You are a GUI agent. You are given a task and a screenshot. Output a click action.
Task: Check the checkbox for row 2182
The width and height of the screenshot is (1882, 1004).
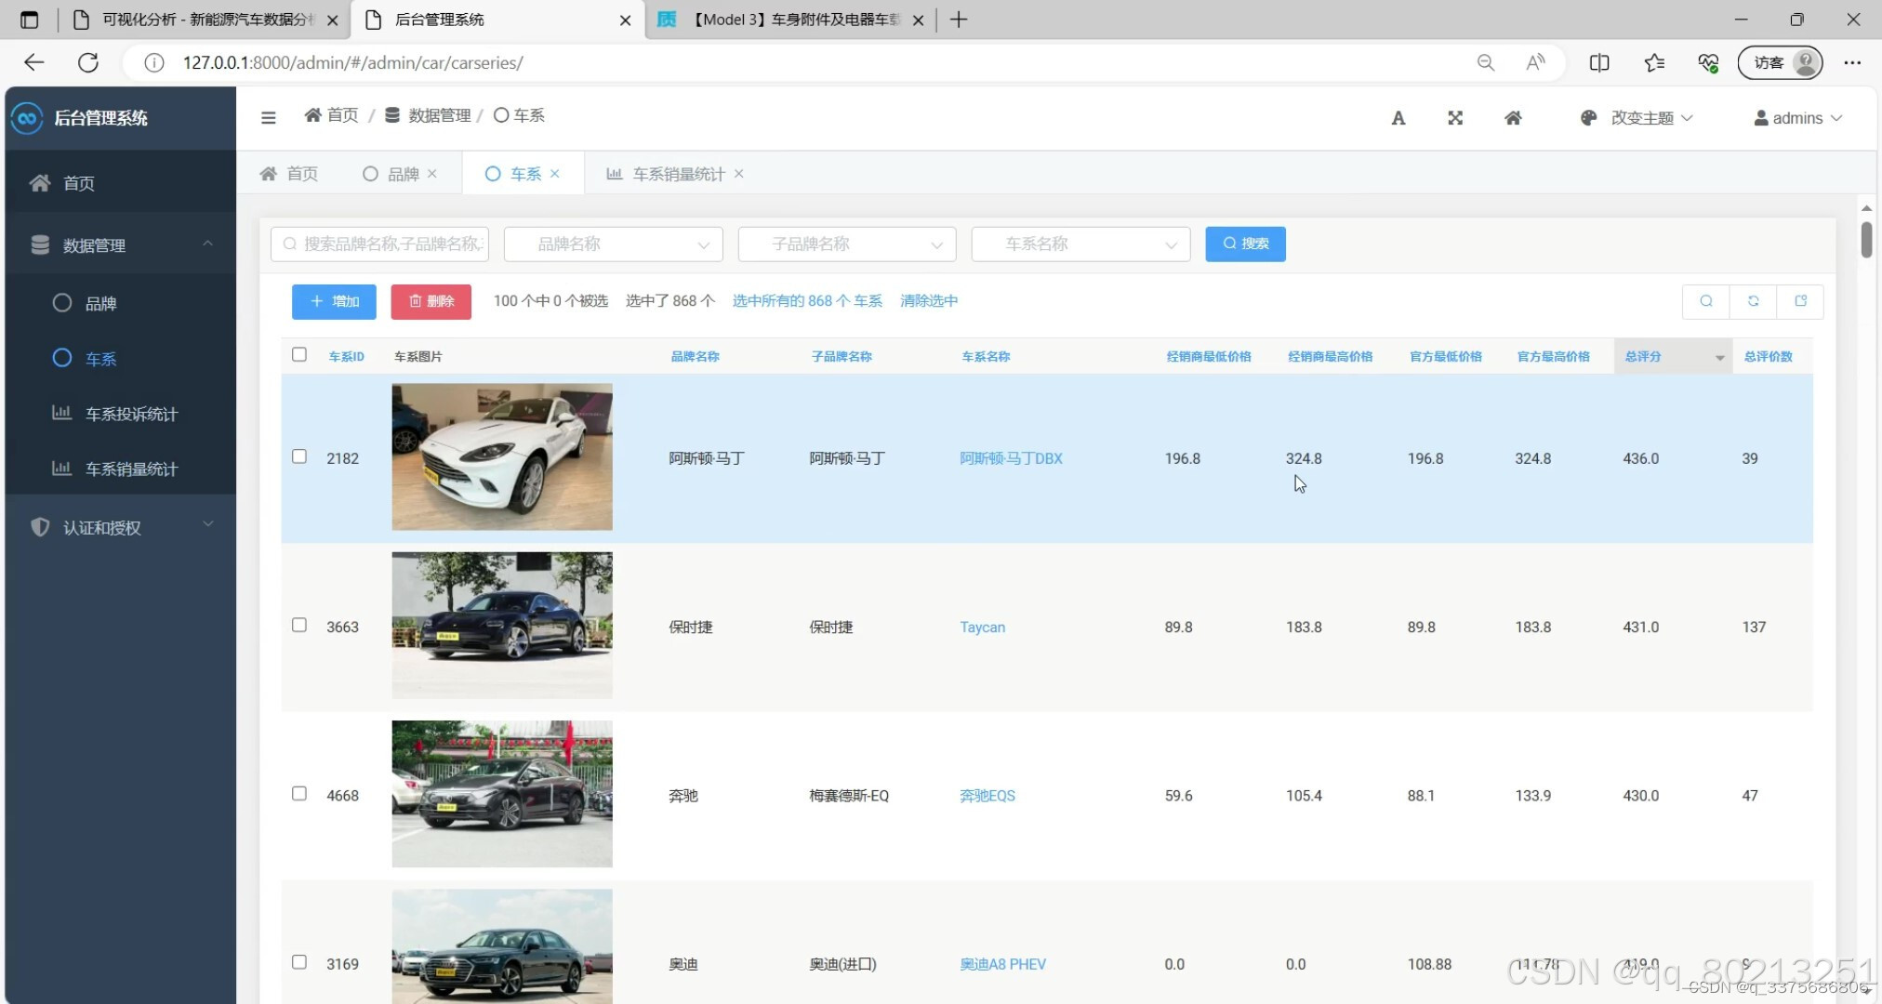pyautogui.click(x=299, y=456)
